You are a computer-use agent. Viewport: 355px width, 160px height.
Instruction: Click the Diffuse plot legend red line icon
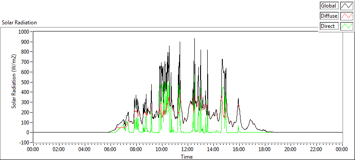click(347, 16)
